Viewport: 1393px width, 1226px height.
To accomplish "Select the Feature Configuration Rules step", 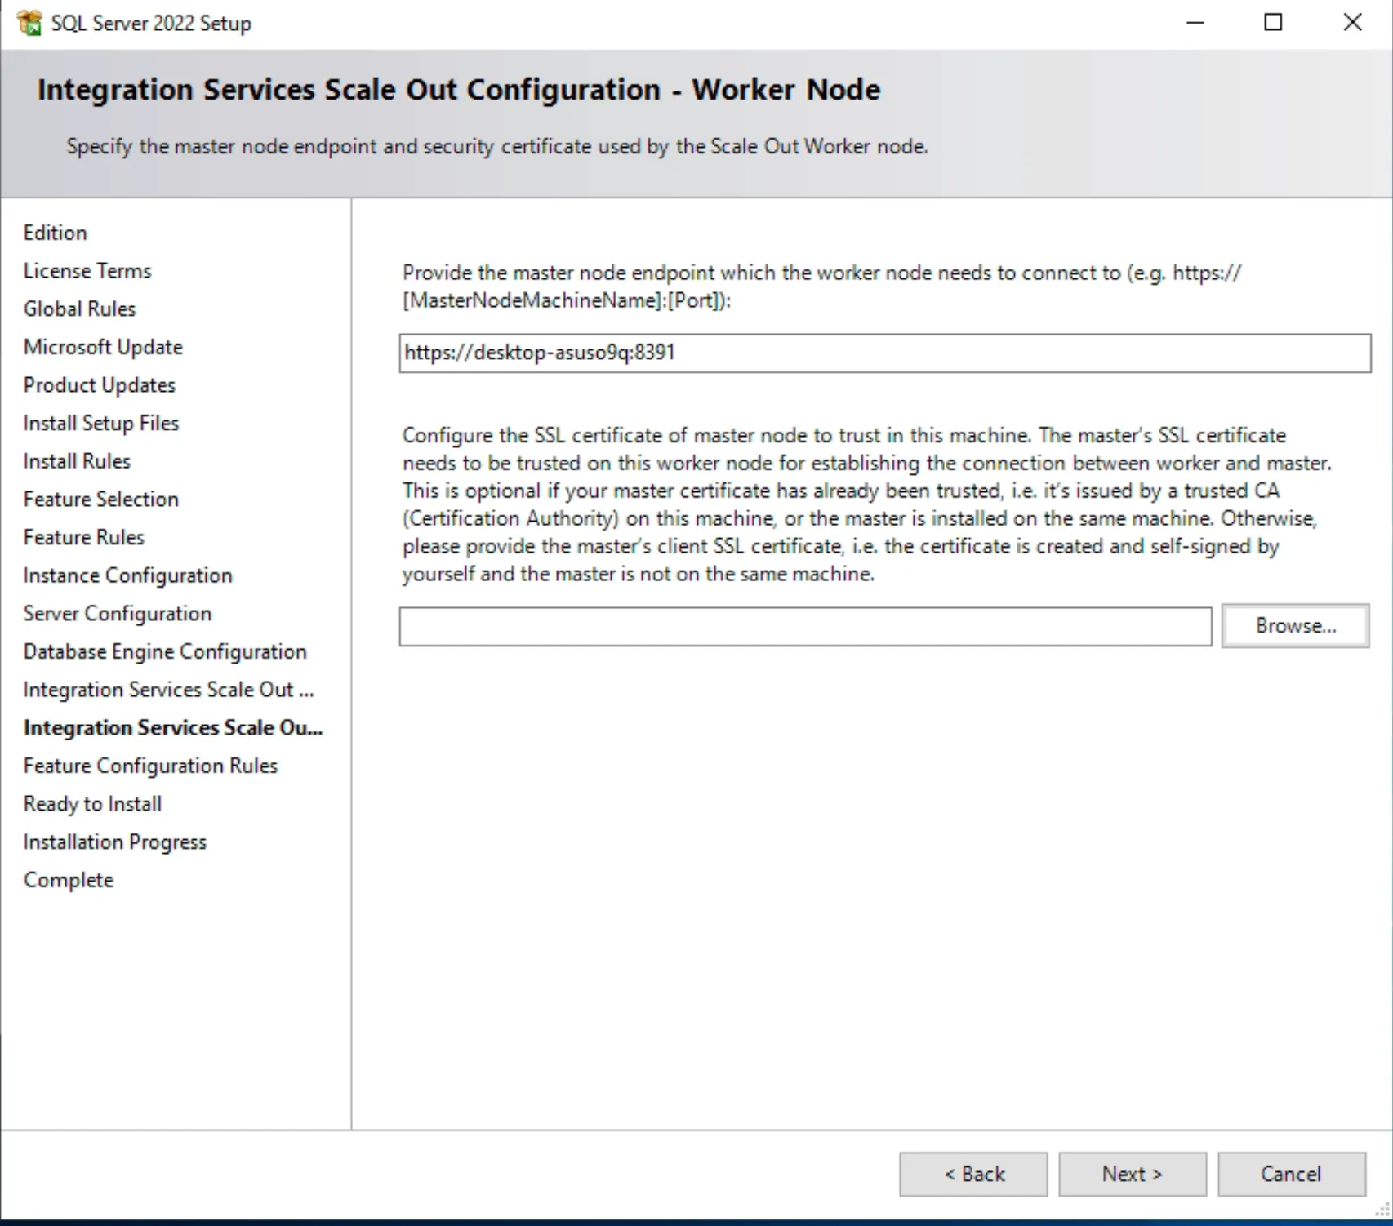I will (x=151, y=766).
